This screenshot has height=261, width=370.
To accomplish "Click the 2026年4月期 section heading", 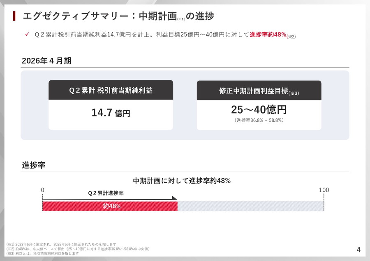I will [x=46, y=61].
